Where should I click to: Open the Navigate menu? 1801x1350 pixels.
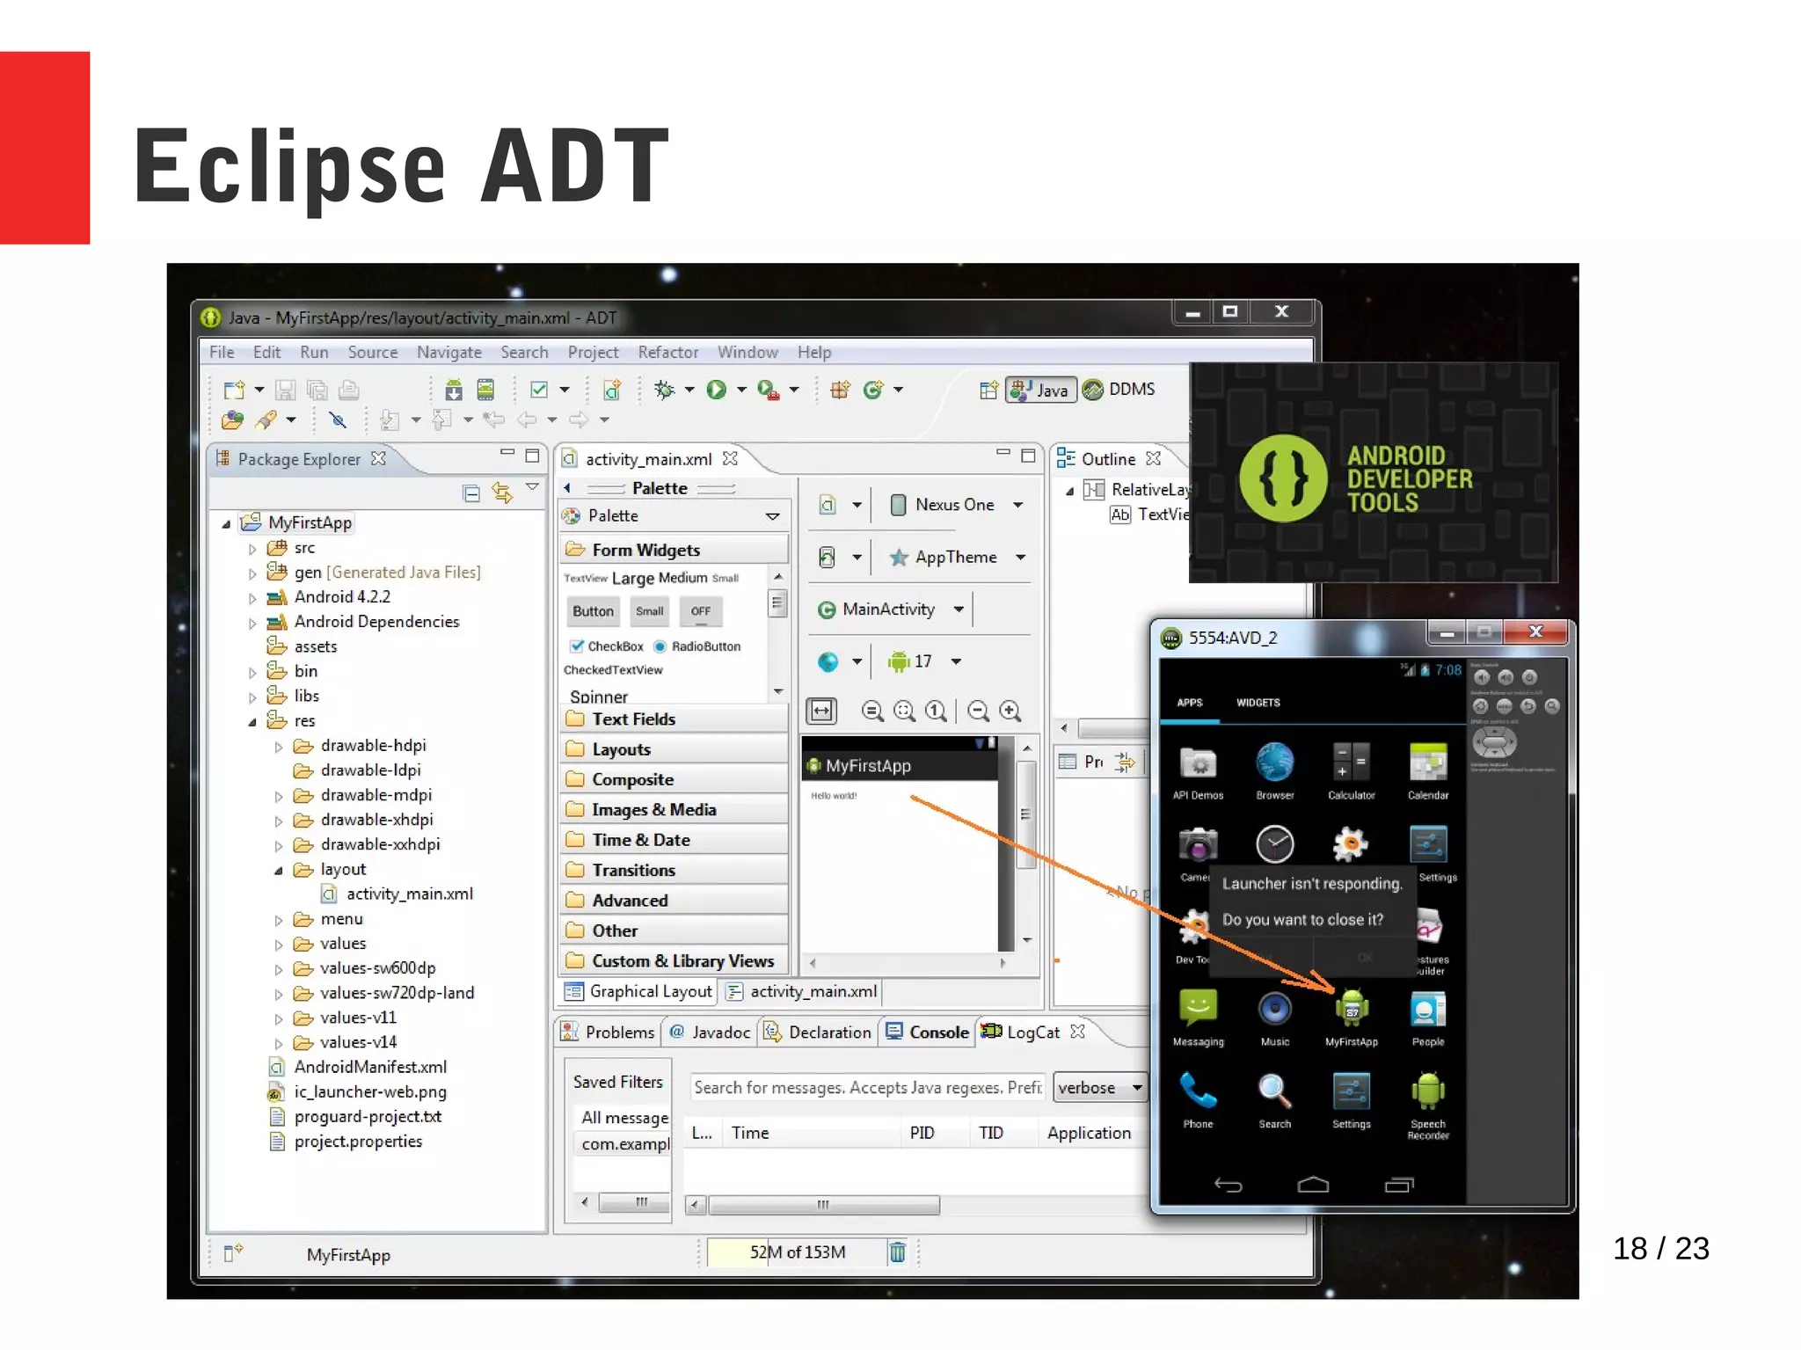pos(449,353)
